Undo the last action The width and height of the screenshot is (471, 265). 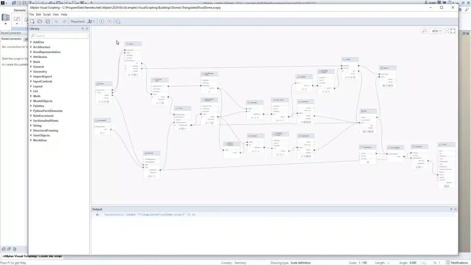[x=57, y=21]
